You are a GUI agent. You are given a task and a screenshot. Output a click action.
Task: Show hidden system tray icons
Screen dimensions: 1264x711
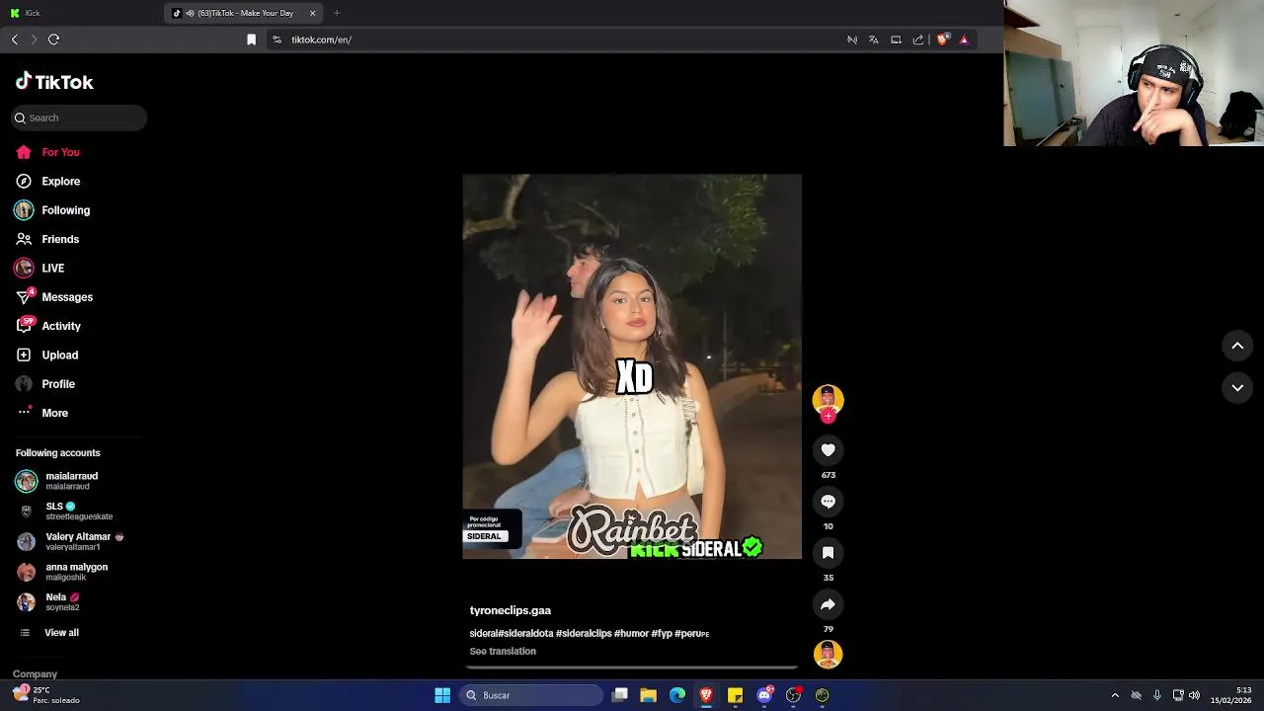[1115, 695]
